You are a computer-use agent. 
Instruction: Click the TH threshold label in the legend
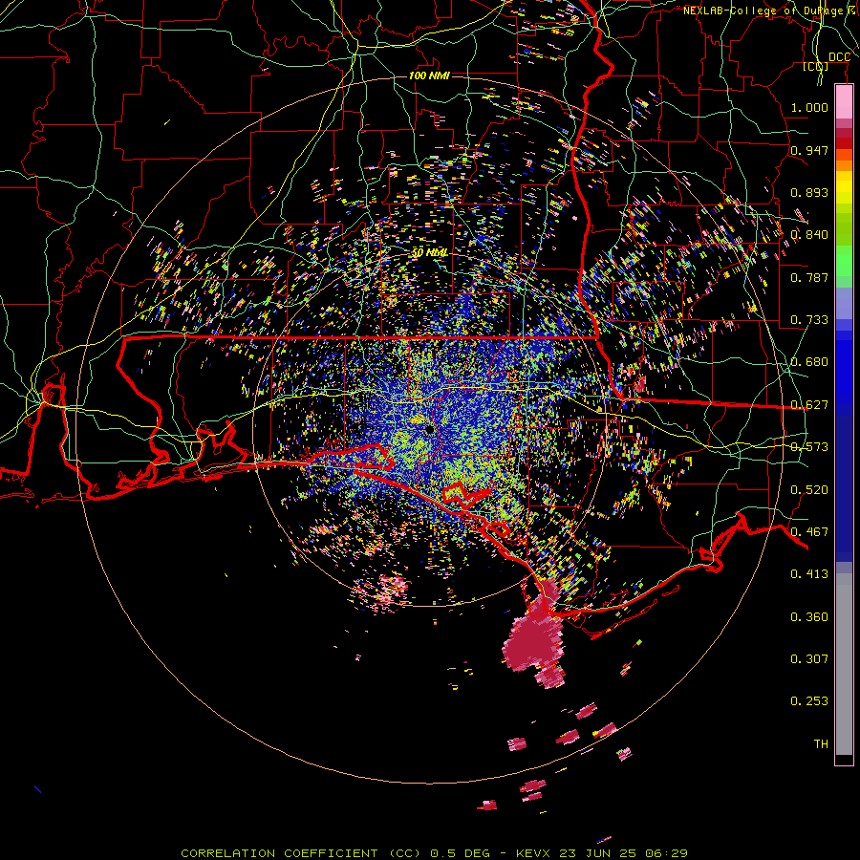[821, 744]
